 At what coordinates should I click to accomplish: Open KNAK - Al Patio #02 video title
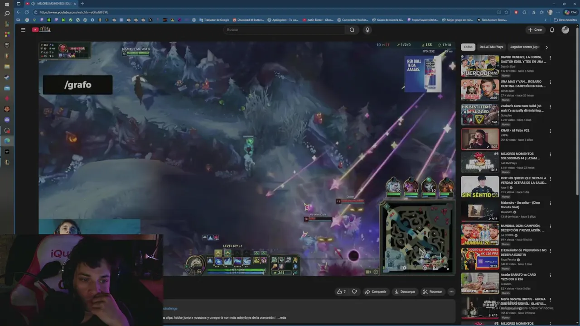515,130
